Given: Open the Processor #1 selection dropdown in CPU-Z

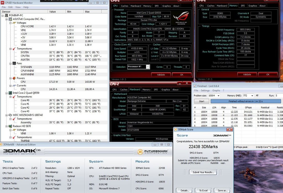Looking at the screenshot, I should [x=147, y=67].
